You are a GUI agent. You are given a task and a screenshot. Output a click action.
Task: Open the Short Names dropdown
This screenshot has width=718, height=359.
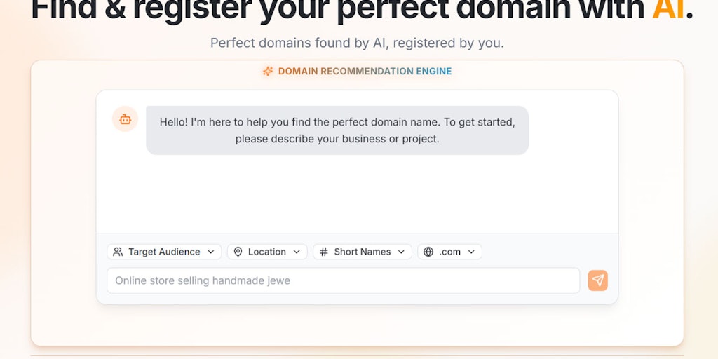pos(363,252)
